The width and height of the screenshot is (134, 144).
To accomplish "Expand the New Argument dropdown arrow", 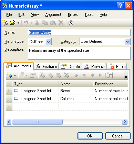I will [15, 76].
